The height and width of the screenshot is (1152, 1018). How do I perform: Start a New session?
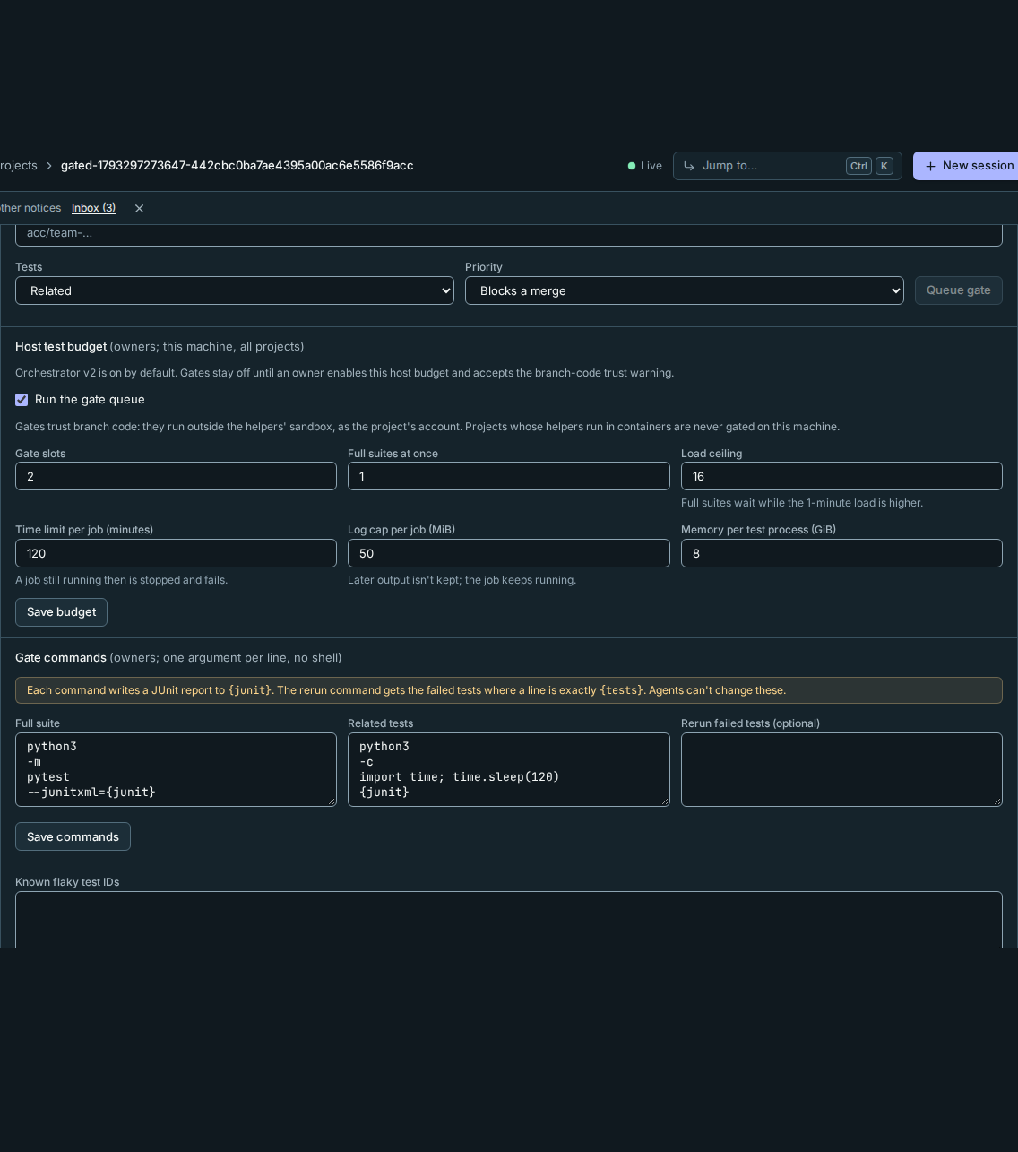965,166
